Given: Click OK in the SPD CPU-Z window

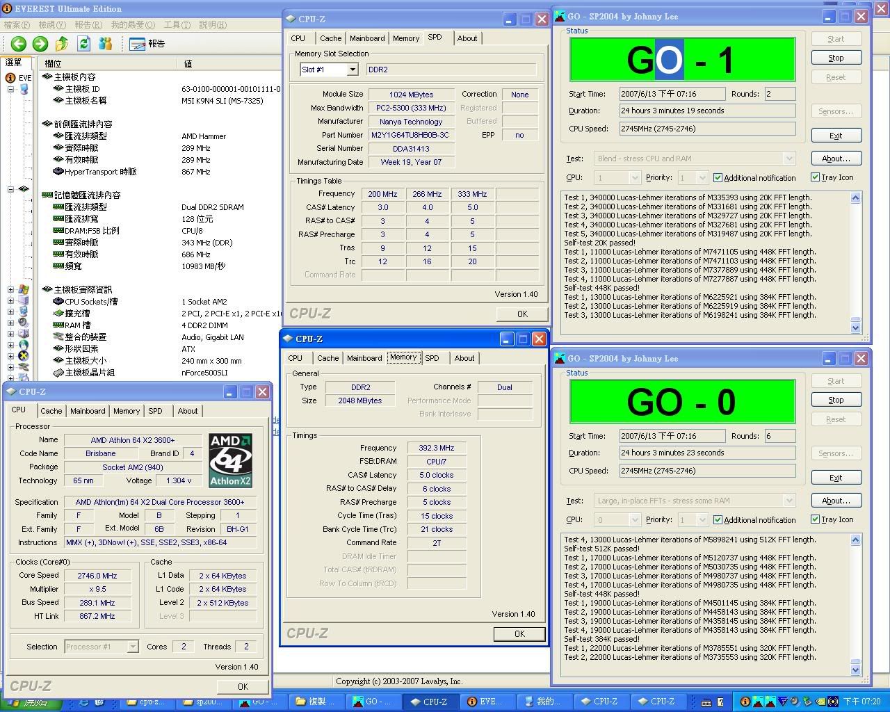Looking at the screenshot, I should (x=522, y=314).
